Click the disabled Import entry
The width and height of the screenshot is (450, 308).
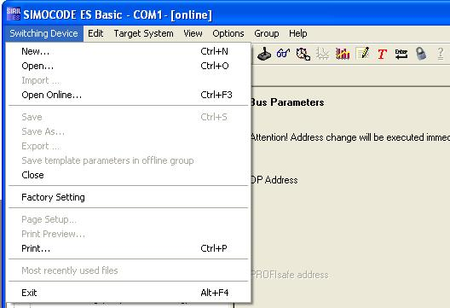[129, 80]
